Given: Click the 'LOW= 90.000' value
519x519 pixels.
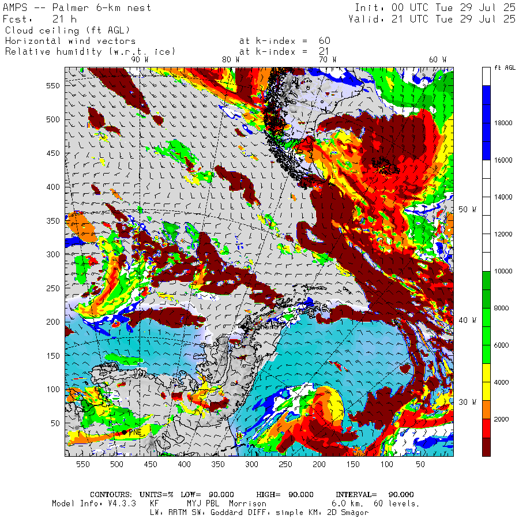Looking at the screenshot, I should (207, 495).
